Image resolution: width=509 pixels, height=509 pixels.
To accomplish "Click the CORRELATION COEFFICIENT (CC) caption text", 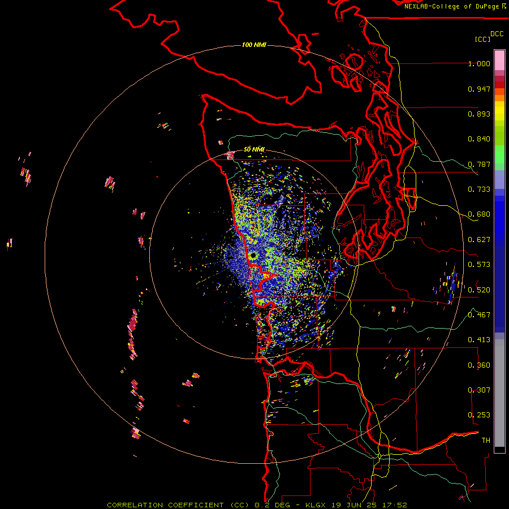I will coord(178,505).
